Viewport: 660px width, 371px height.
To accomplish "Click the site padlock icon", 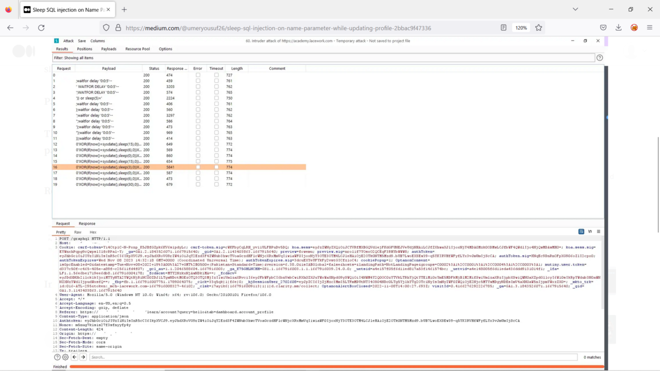I will tap(118, 27).
